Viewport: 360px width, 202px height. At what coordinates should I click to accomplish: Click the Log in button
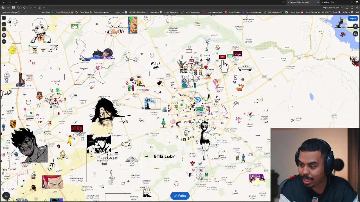coord(353,19)
